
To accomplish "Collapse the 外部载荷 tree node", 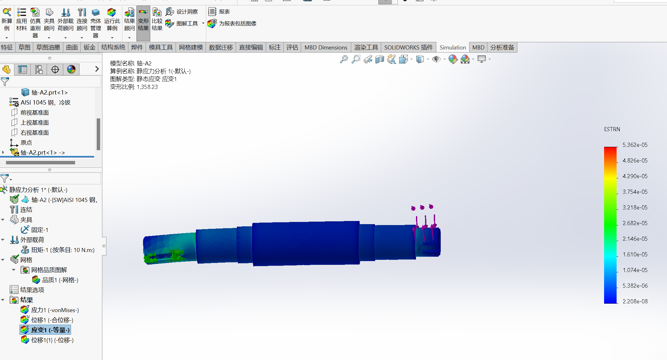I will pyautogui.click(x=3, y=240).
